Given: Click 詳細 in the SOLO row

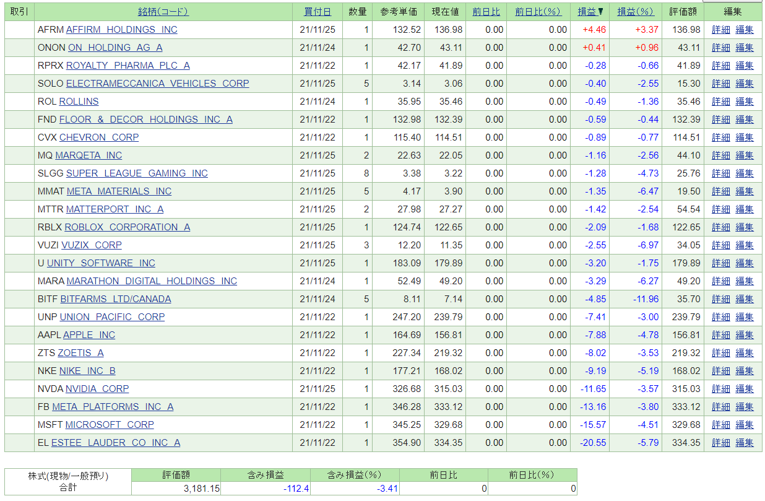Looking at the screenshot, I should tap(721, 84).
